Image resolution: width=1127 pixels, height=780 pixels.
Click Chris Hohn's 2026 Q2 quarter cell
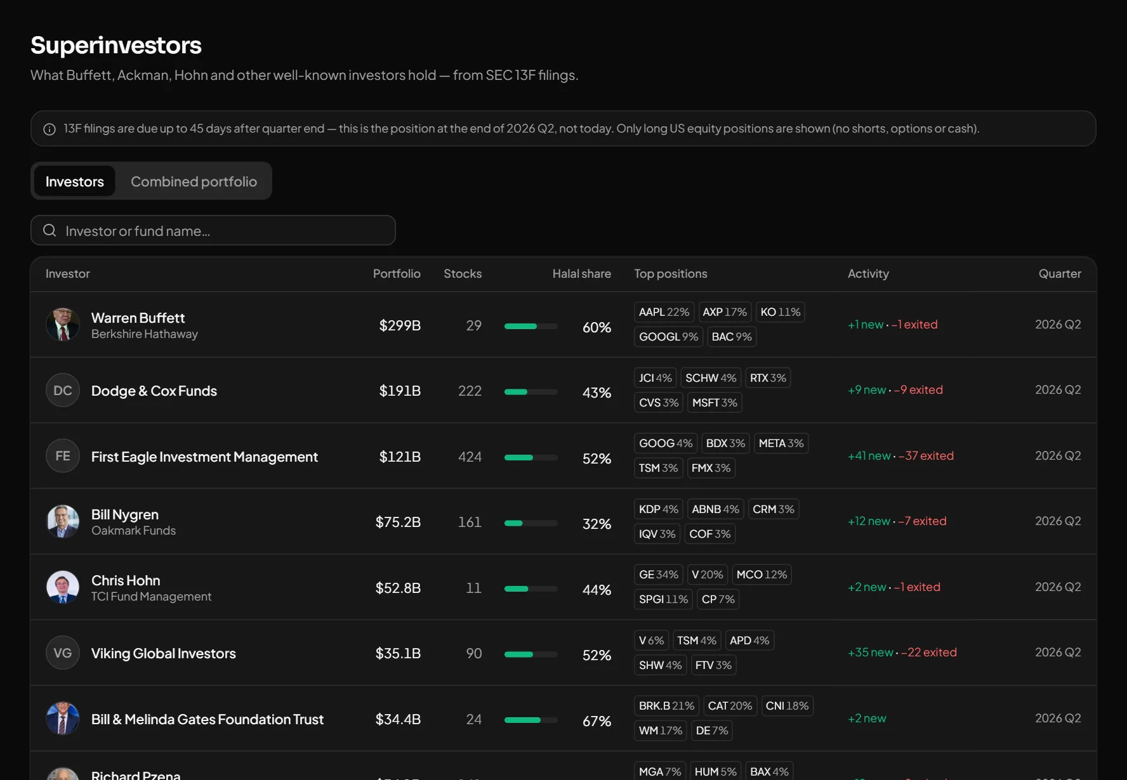[x=1058, y=587]
